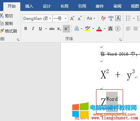Switch to the 引用 References tab
140x121 pixels.
click(82, 6)
